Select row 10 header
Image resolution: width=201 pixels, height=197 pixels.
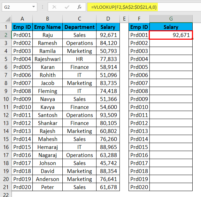[x=6, y=99]
